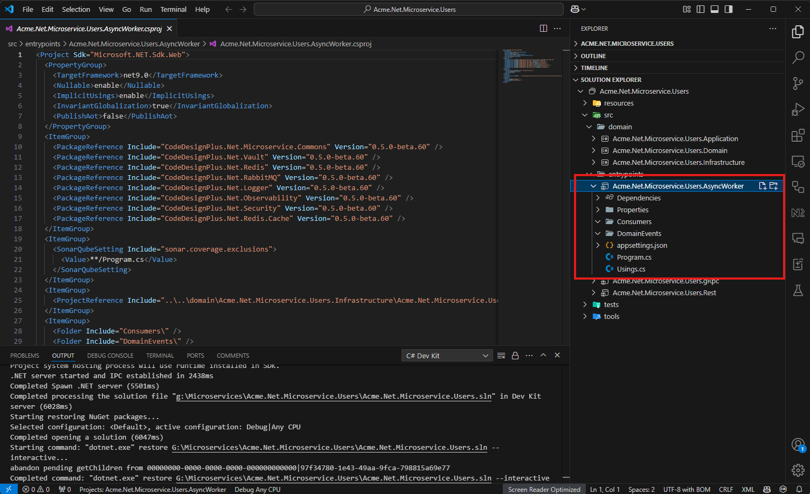The height and width of the screenshot is (494, 810).
Task: Collapse the SOLUTION EXPLORER section
Action: [678, 80]
